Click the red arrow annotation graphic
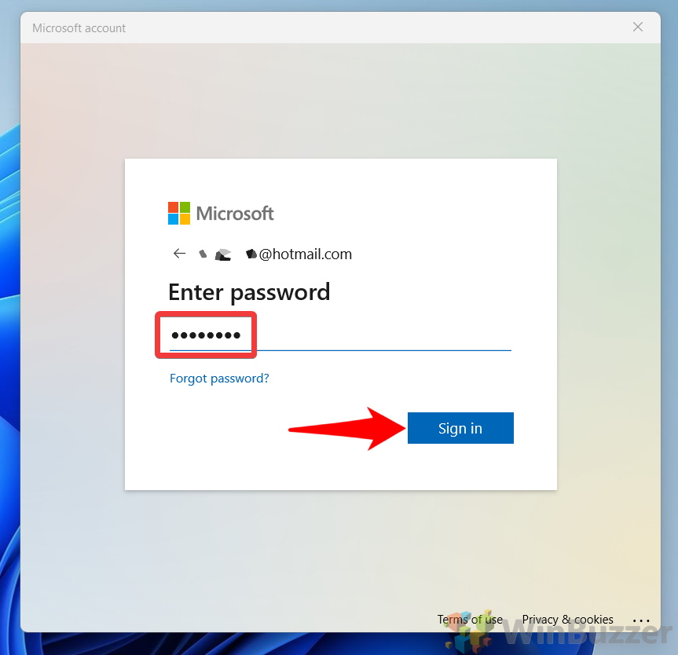 click(347, 429)
